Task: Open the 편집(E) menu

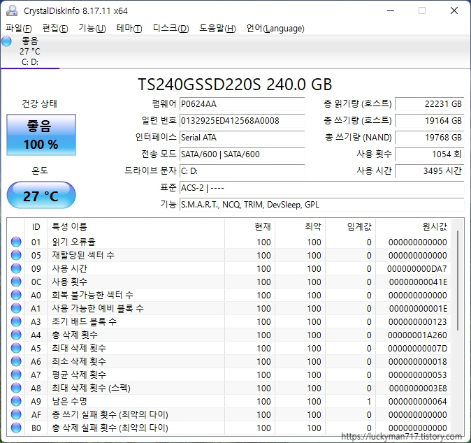Action: coord(55,28)
